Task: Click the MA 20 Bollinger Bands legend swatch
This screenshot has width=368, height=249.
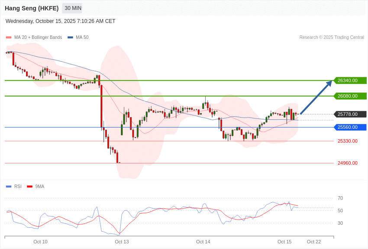Action: 8,38
